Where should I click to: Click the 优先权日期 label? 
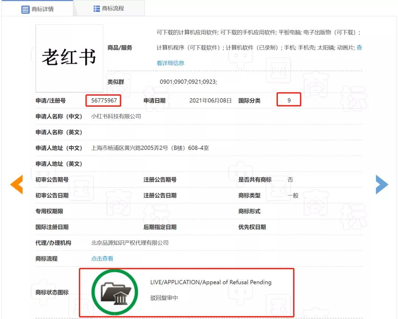pyautogui.click(x=252, y=227)
